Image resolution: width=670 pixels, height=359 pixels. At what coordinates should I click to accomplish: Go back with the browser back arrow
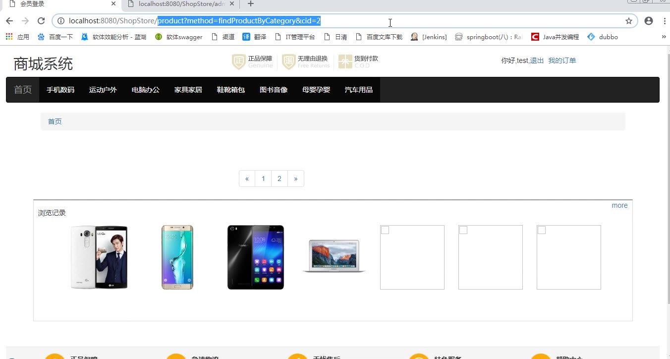coord(9,21)
